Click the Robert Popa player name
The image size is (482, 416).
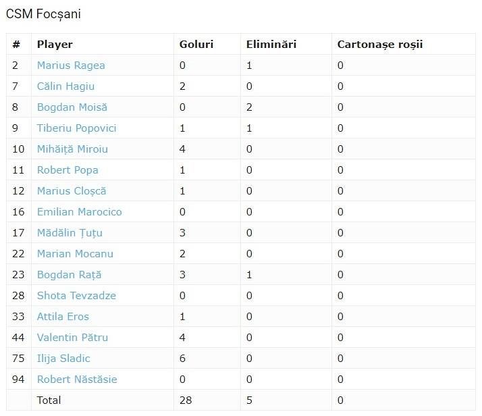point(68,170)
